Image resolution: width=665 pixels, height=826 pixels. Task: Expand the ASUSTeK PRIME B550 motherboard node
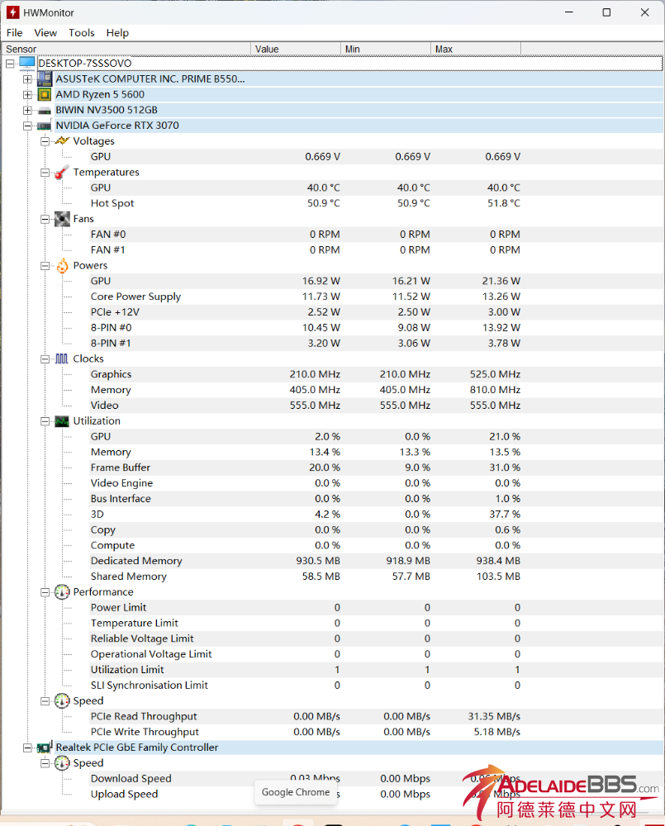tap(27, 78)
